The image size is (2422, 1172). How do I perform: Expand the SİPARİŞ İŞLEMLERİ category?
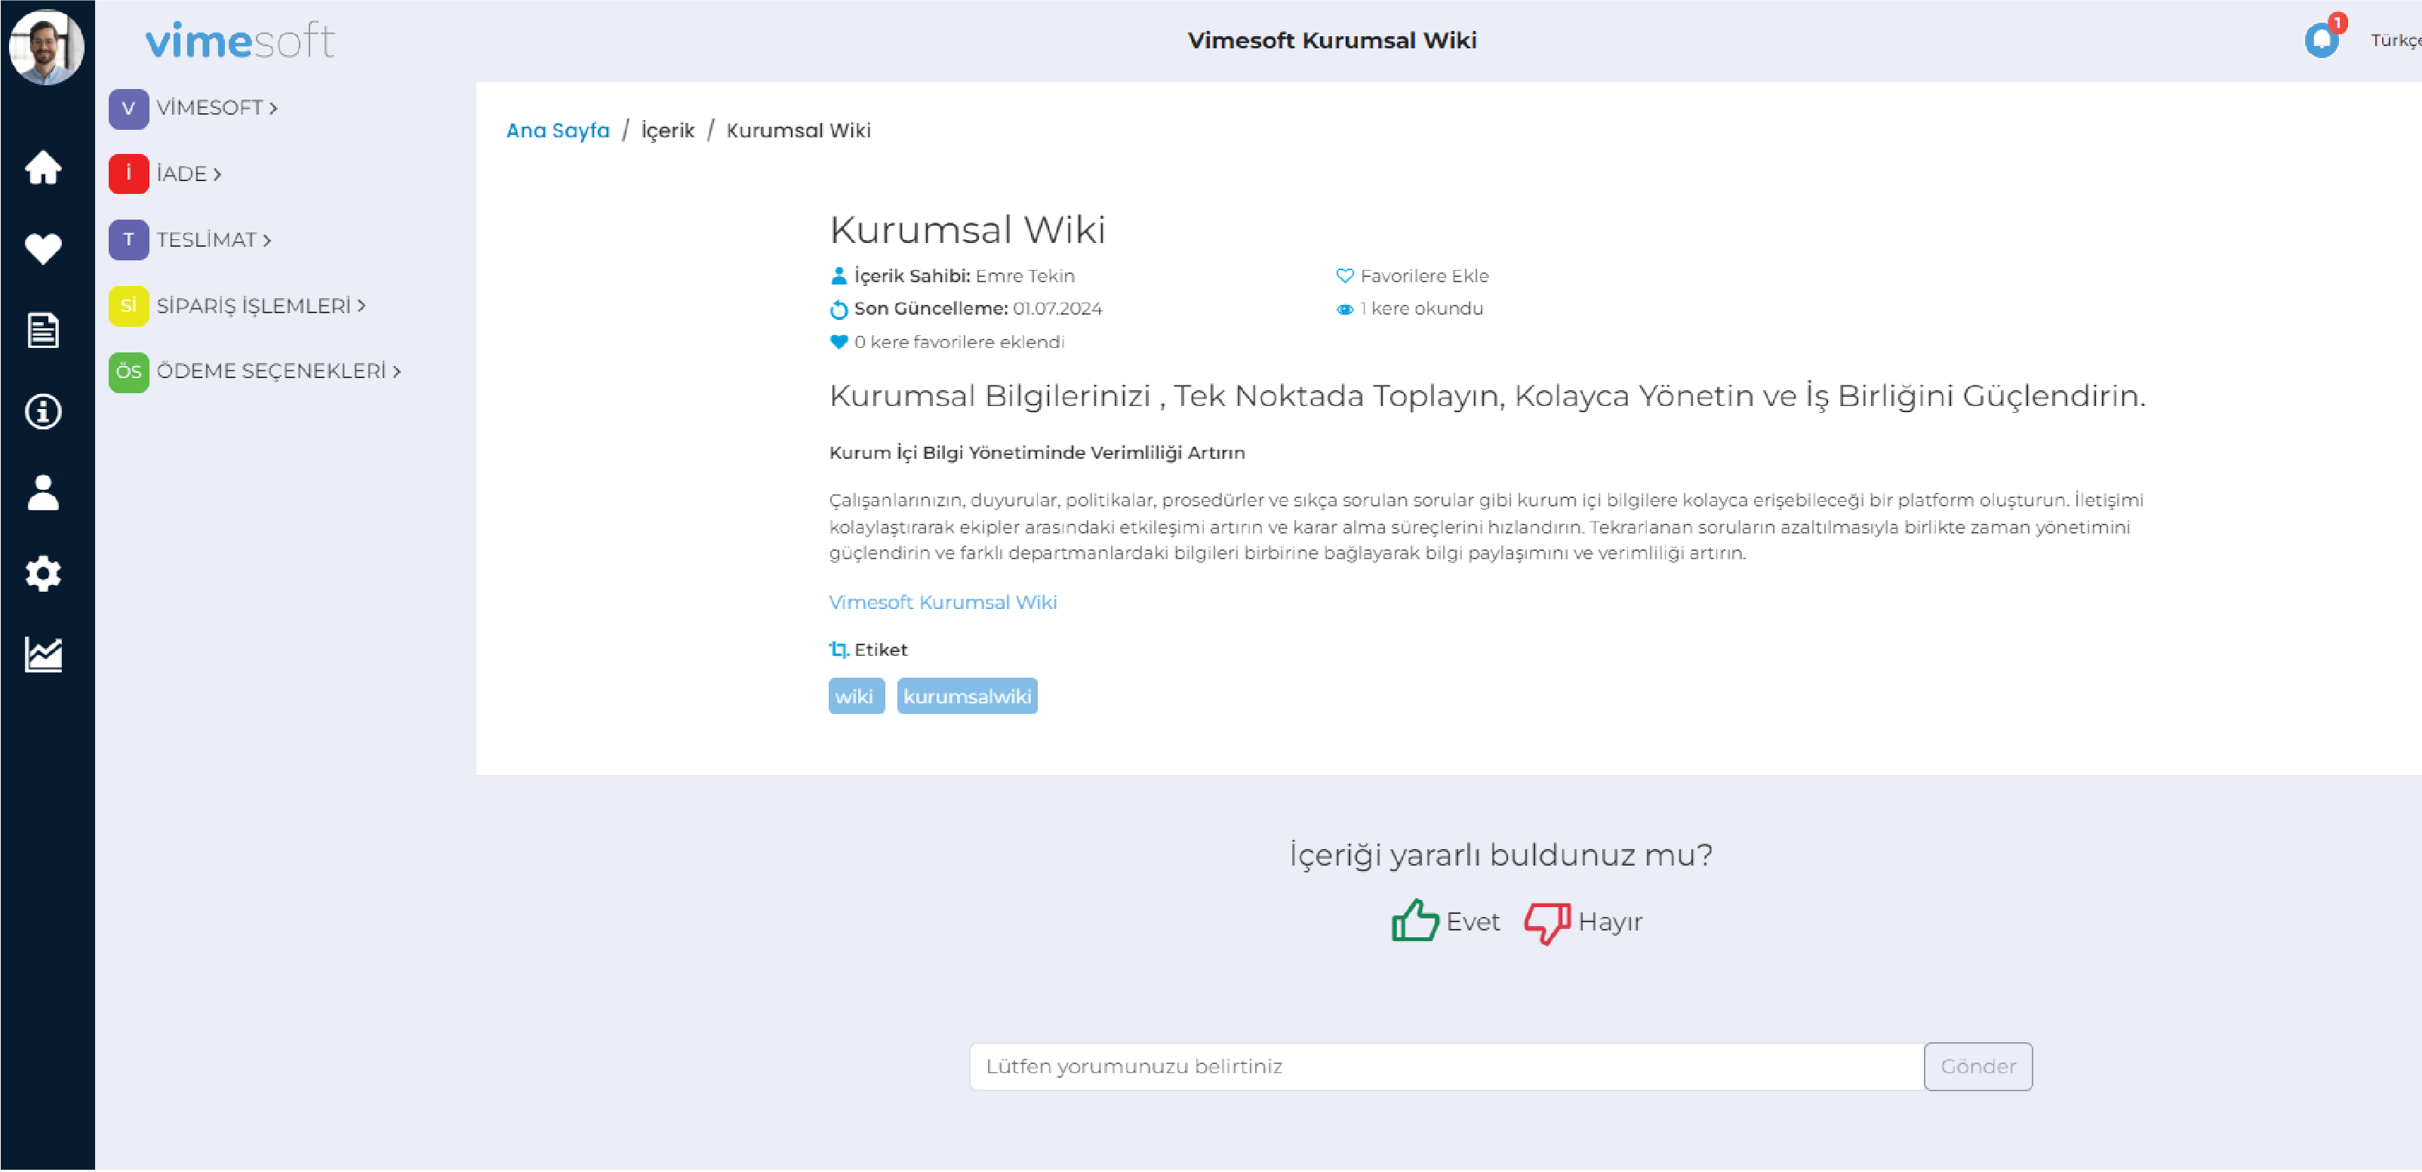point(261,306)
